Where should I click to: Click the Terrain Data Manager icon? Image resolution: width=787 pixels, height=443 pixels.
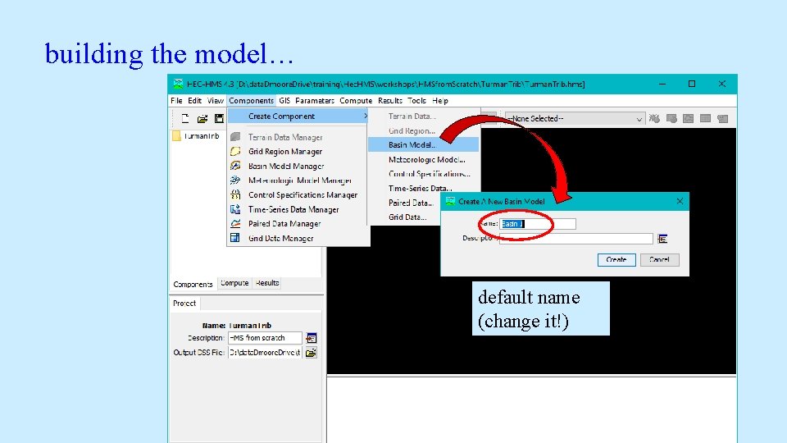click(235, 137)
